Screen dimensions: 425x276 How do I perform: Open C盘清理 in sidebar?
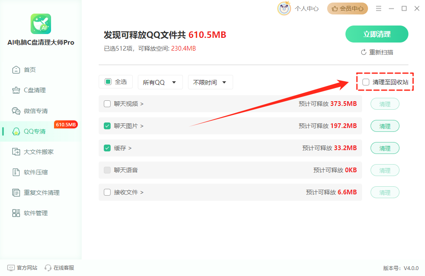[35, 90]
